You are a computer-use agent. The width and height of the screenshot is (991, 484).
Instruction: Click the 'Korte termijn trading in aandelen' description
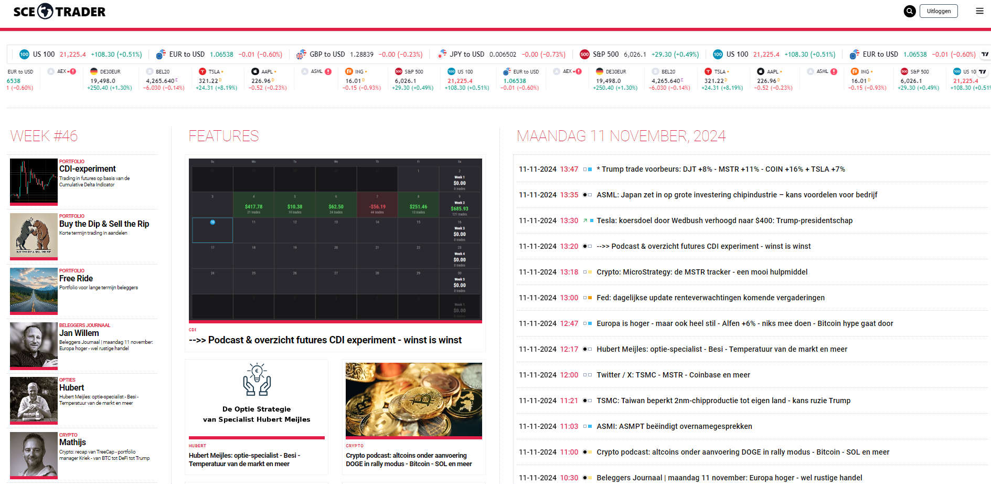point(93,233)
